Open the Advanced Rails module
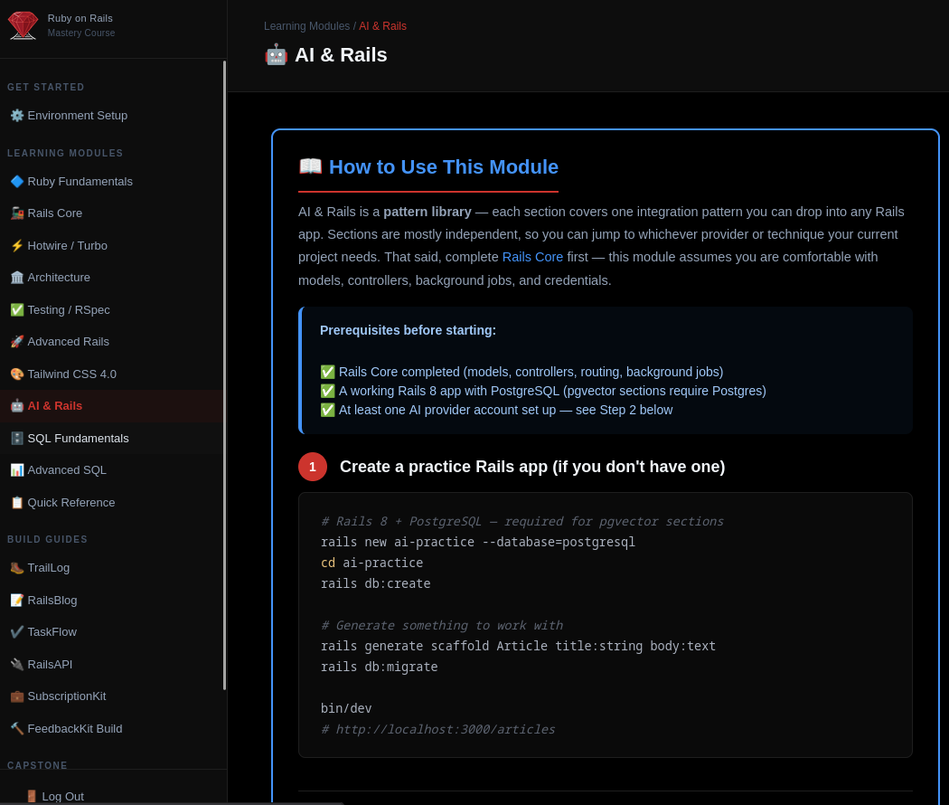 pyautogui.click(x=111, y=342)
